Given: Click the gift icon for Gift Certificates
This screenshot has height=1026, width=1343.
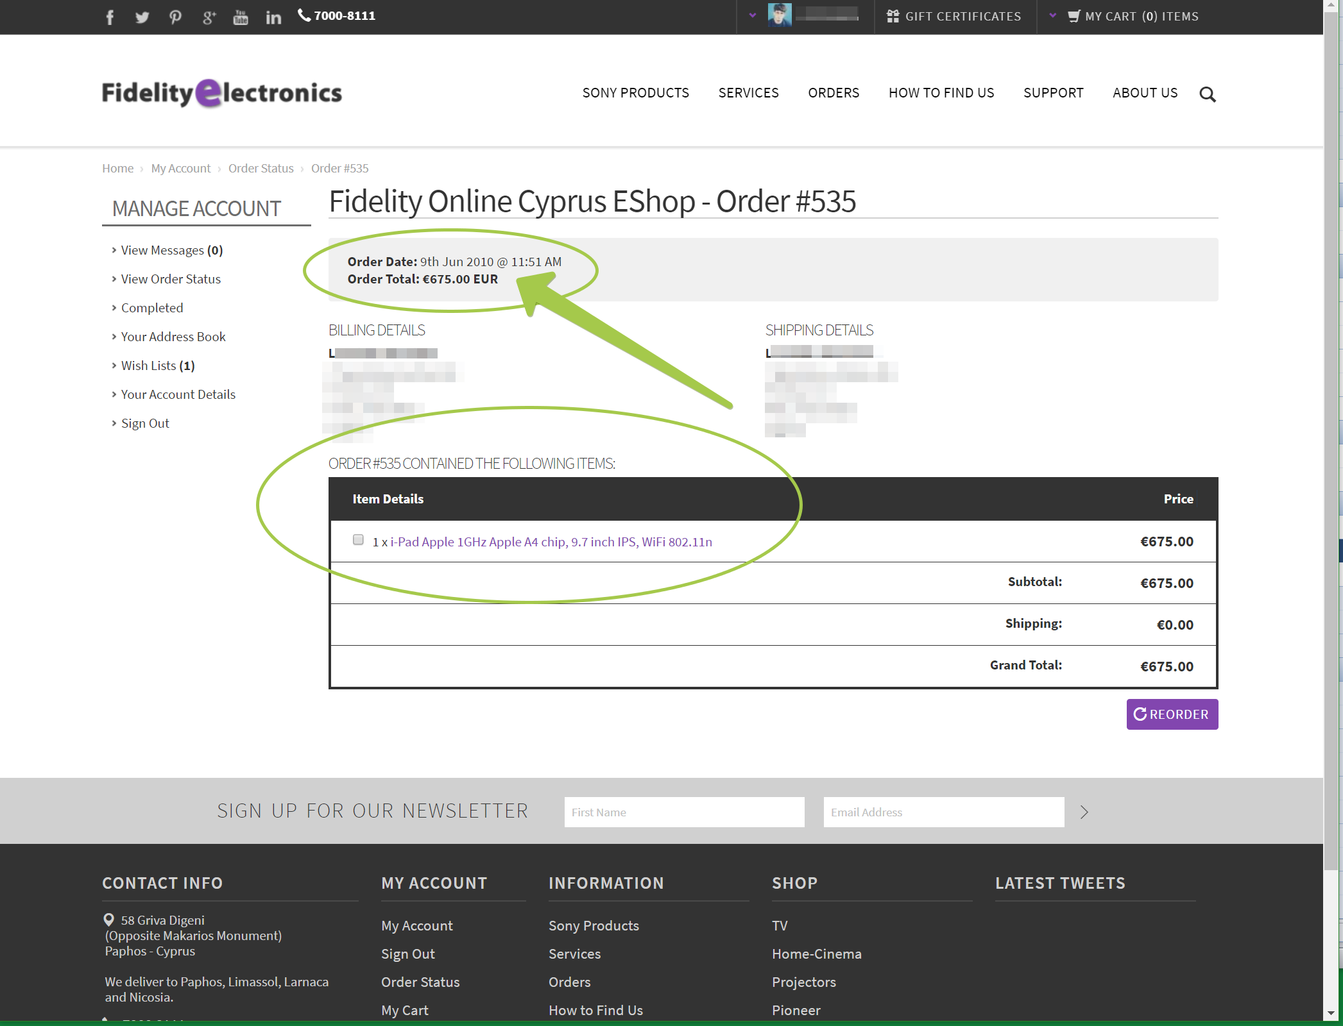Looking at the screenshot, I should [893, 16].
